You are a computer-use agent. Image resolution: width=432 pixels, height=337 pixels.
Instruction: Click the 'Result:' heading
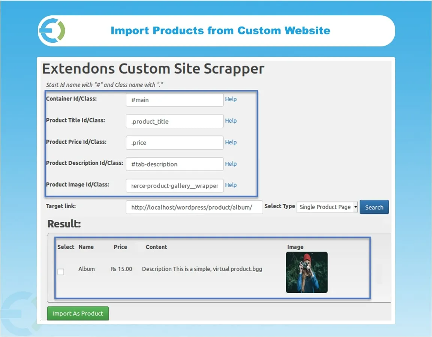(64, 224)
